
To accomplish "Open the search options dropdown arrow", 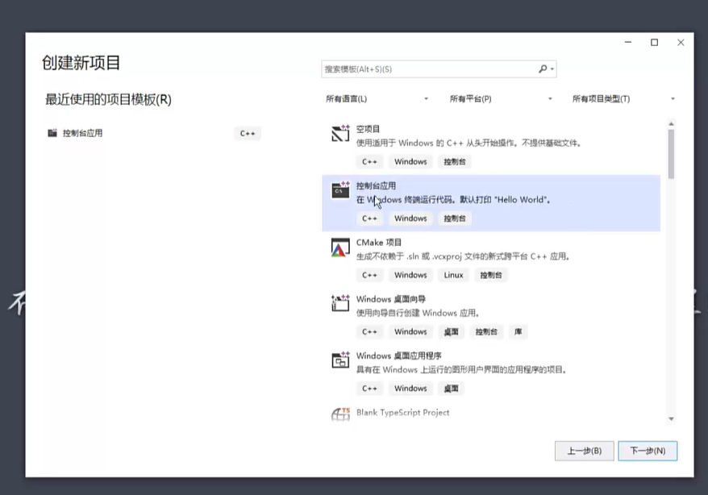I will tap(552, 69).
